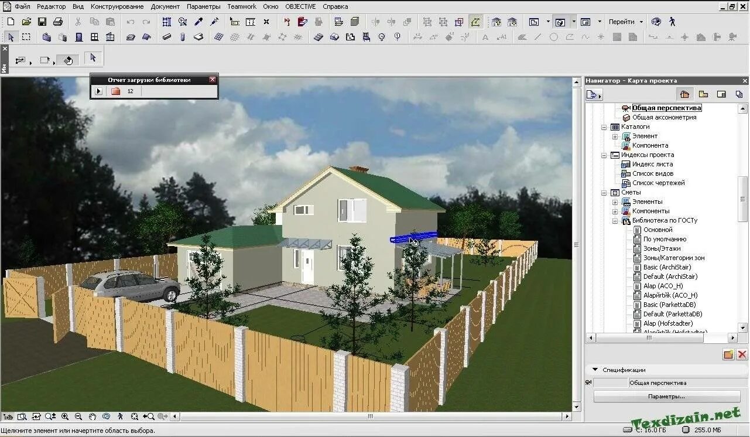750x437 pixels.
Task: Select the Text tool
Action: (x=485, y=37)
